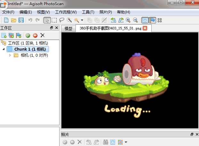Create a new document with the New icon
Image resolution: width=199 pixels, height=146 pixels.
[x=6, y=20]
